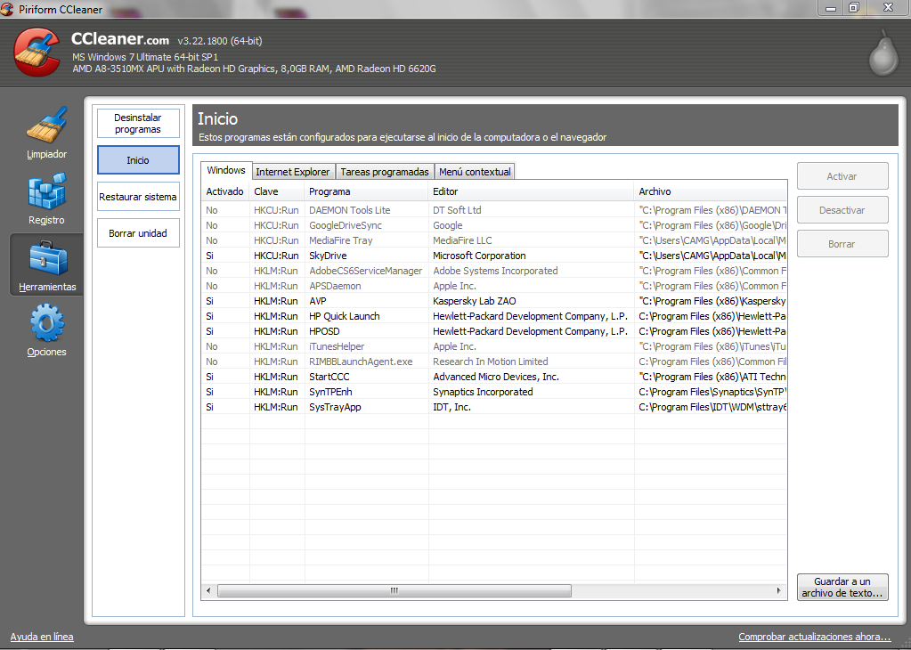The image size is (911, 650).
Task: Click Guardar a un archivo de texto button
Action: pyautogui.click(x=842, y=587)
